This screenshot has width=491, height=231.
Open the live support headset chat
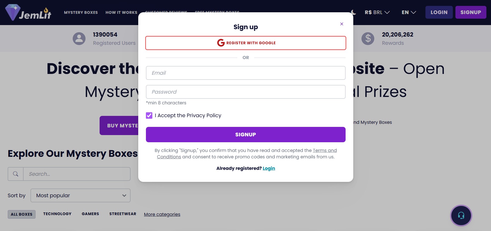coord(461,215)
